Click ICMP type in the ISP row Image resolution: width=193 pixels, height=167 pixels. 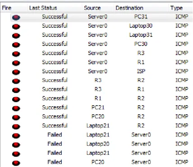click(182, 71)
